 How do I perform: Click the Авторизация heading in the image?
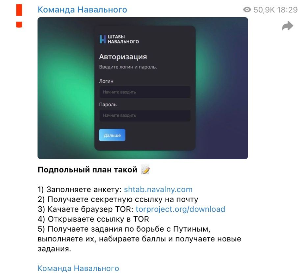pyautogui.click(x=123, y=57)
